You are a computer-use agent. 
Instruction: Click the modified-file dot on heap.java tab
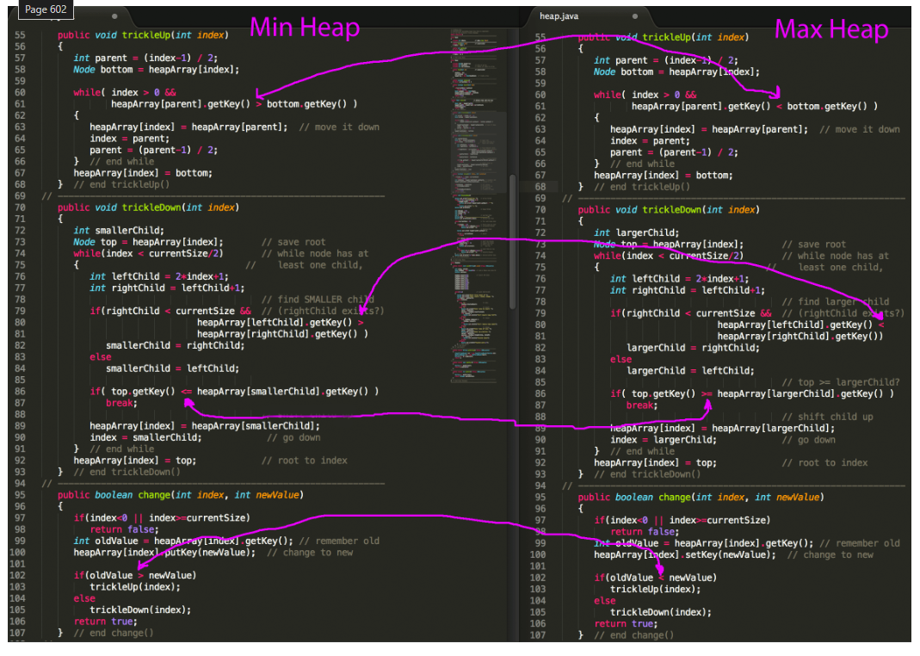point(634,15)
